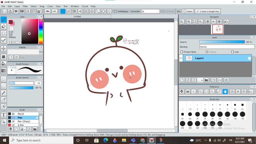Select the eyedropper in Reference panel
This screenshot has width=256, height=144.
[219, 91]
